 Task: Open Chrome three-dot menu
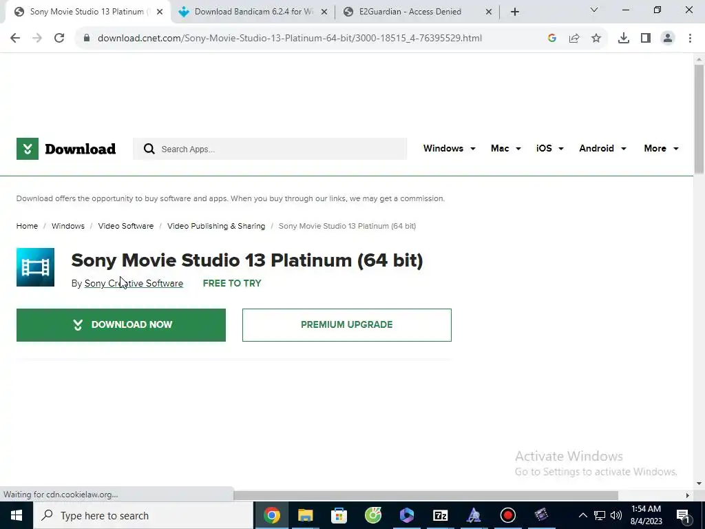pyautogui.click(x=690, y=39)
